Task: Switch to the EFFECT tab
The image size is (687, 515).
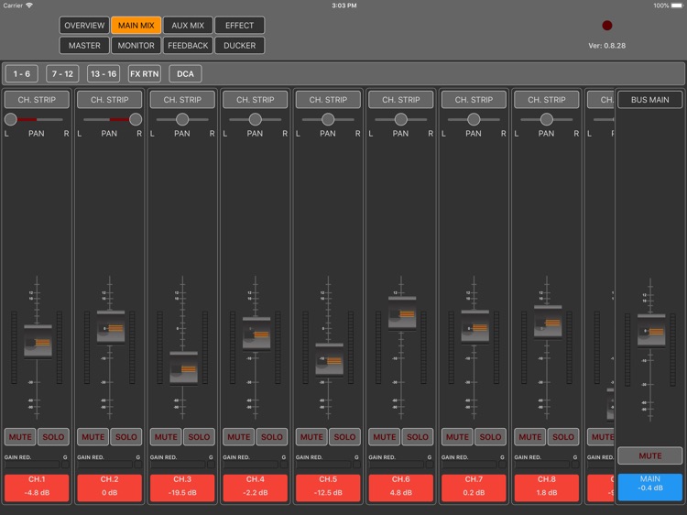Action: point(239,26)
